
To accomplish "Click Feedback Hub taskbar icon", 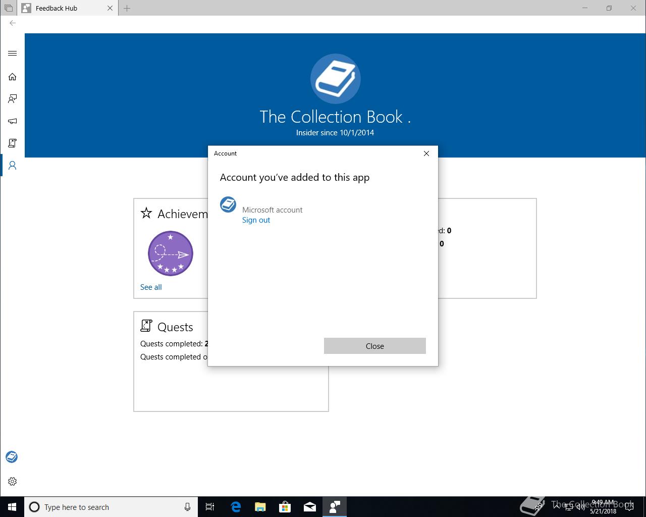I will [x=335, y=507].
